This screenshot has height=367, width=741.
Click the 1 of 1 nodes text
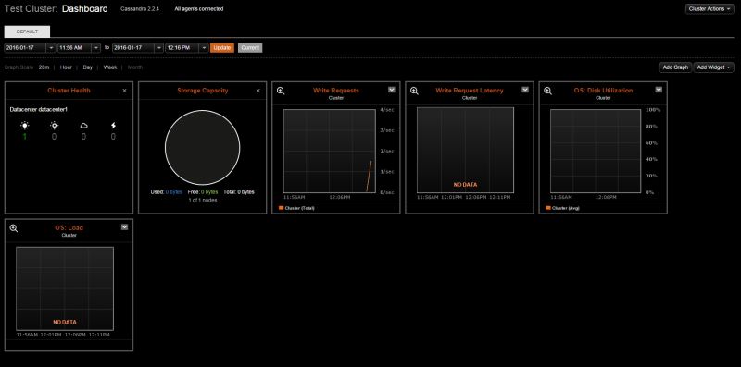(202, 200)
